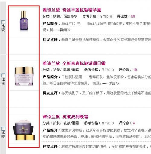Screen dimensions: 151x154
Task: Open the 雅诗兰黛 奇迹丰盈抗皱精华露 title link
Action: 72,10
